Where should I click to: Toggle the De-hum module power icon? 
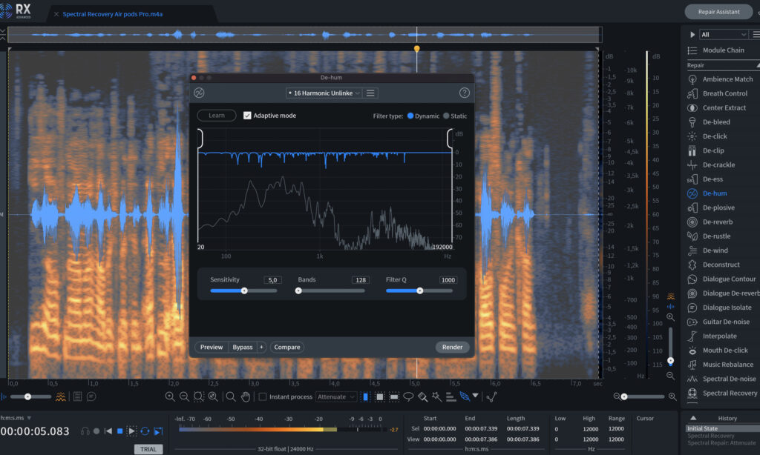[x=199, y=93]
